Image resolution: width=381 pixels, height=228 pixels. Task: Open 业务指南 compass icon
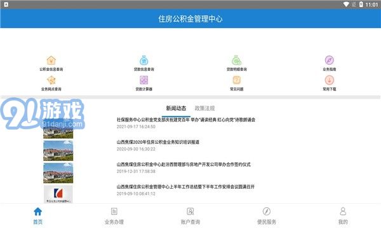click(x=329, y=60)
